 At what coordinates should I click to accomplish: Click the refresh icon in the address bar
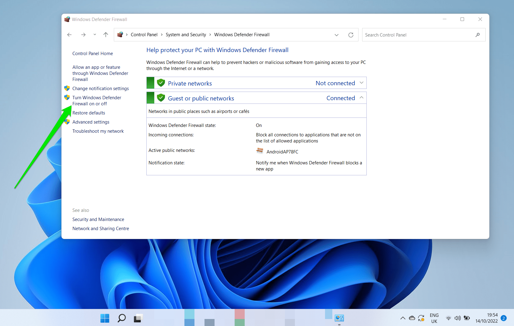[x=351, y=34]
